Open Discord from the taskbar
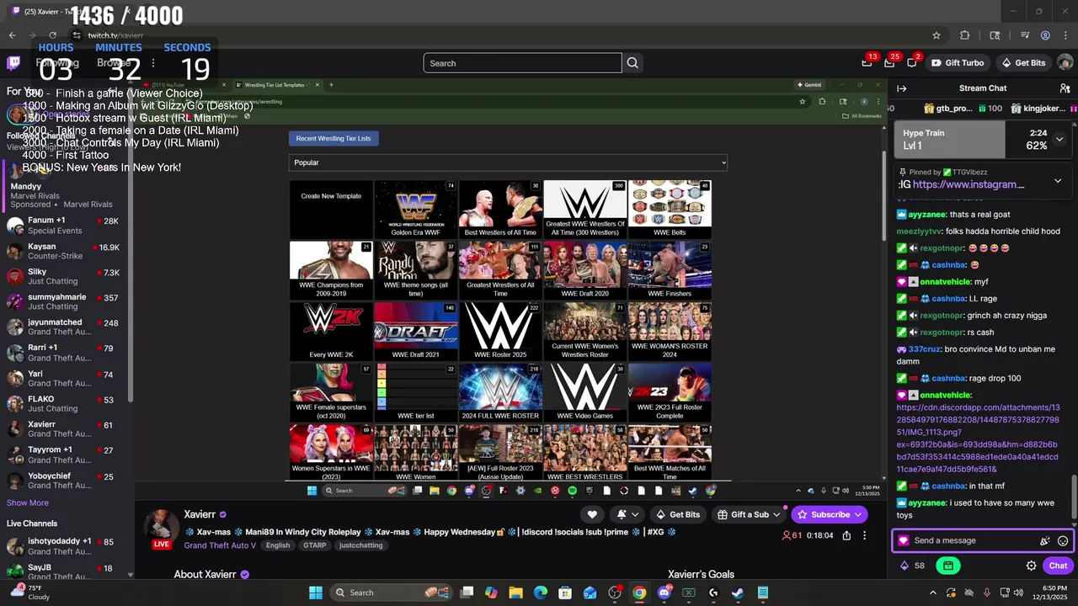Viewport: 1078px width, 606px height. 664,593
